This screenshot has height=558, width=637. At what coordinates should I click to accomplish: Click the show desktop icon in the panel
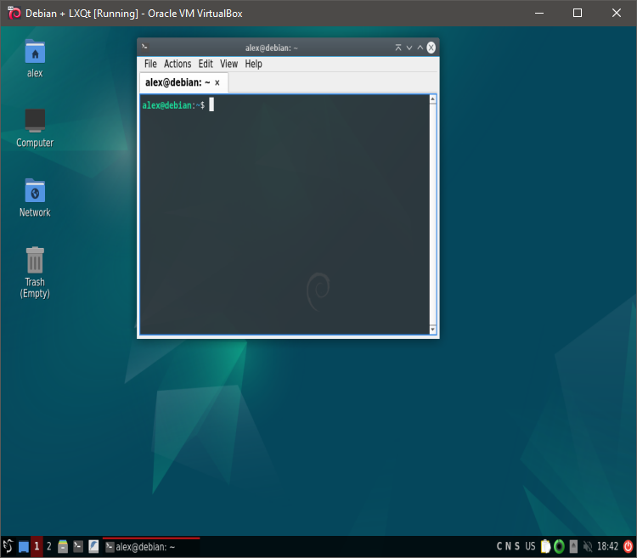point(24,547)
